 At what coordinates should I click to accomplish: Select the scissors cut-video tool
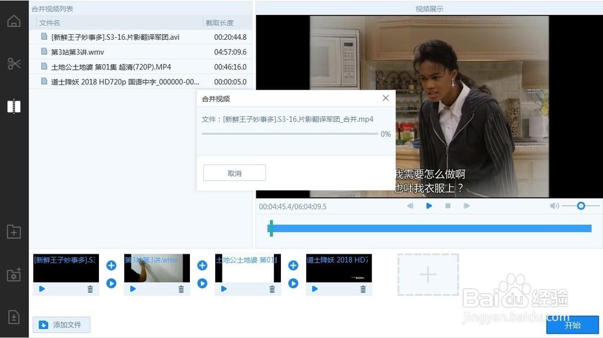14,63
